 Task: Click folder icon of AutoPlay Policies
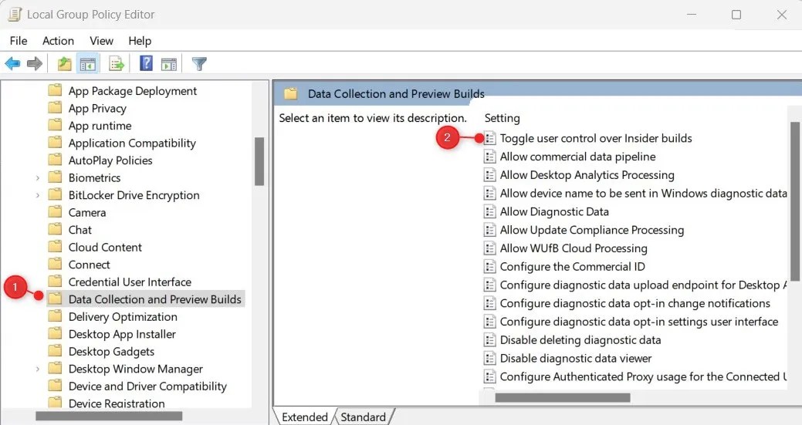55,160
